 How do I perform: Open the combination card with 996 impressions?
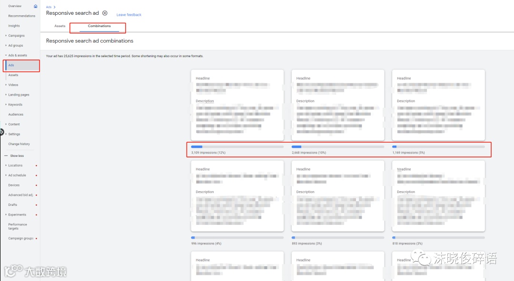click(237, 196)
